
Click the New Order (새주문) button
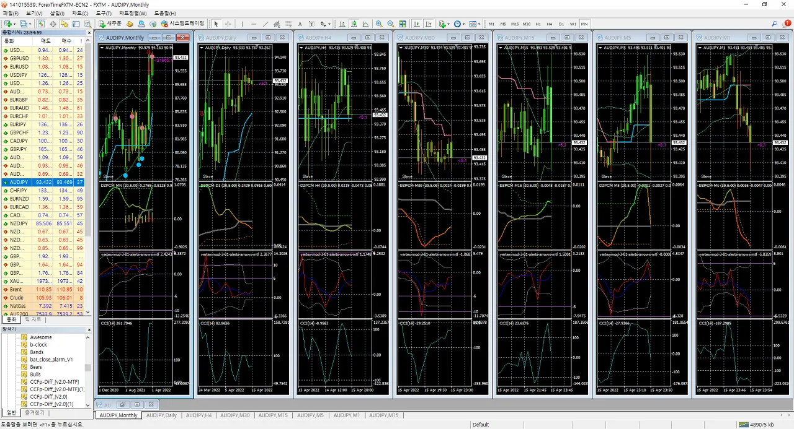[x=110, y=24]
